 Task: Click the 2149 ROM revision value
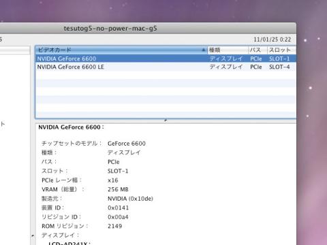114,226
